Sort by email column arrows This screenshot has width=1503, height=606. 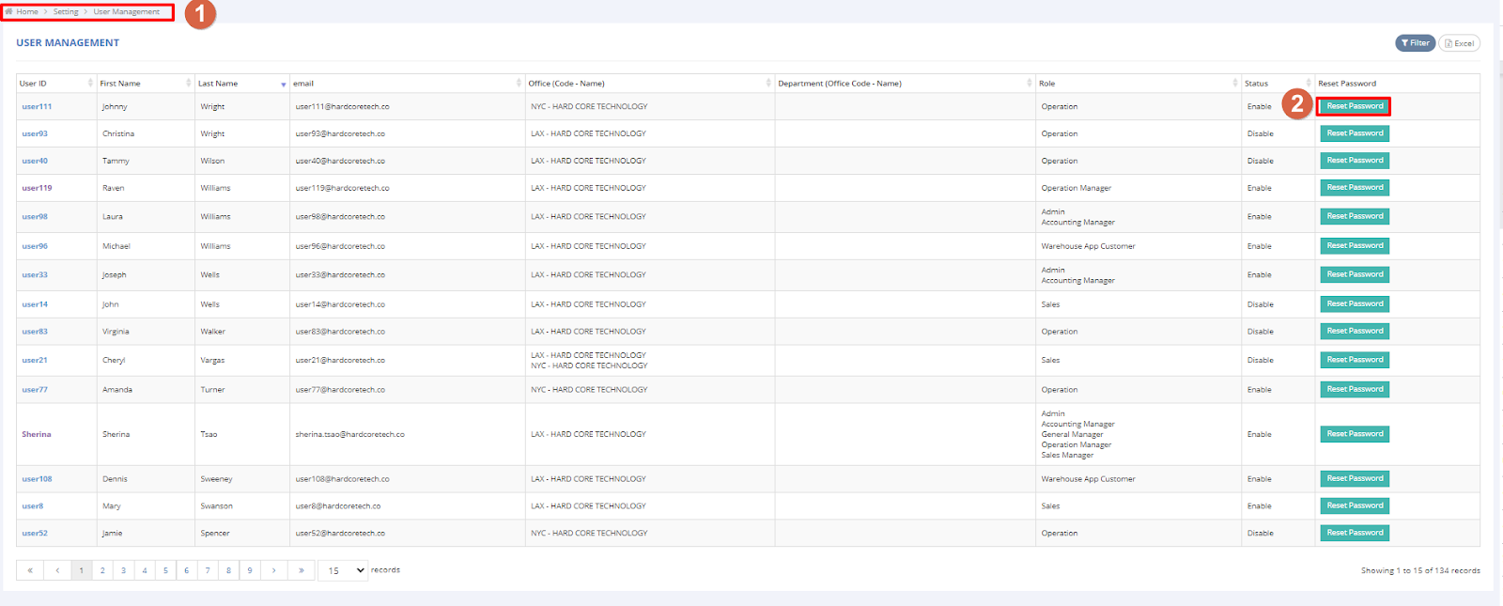(x=519, y=84)
